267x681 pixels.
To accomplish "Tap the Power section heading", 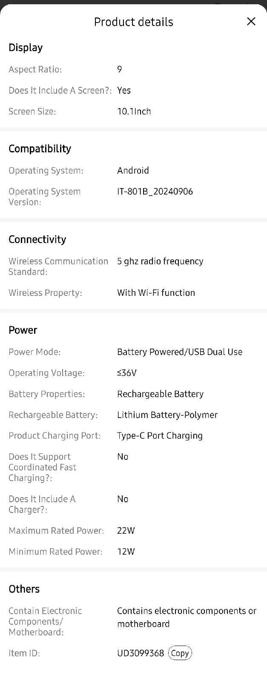I will point(23,330).
